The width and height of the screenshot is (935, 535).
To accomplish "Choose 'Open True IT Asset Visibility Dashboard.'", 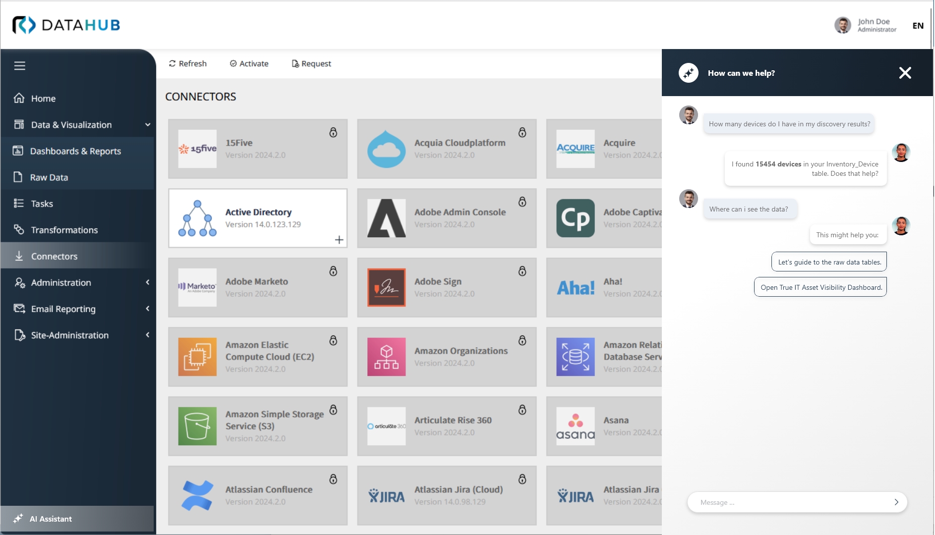I will coord(820,287).
